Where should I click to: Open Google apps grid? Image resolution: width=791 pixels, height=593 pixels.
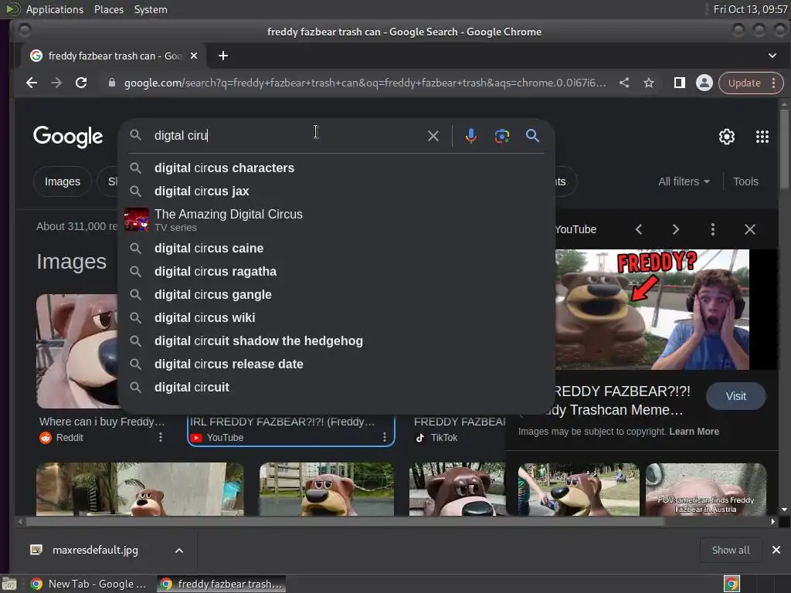(x=762, y=137)
